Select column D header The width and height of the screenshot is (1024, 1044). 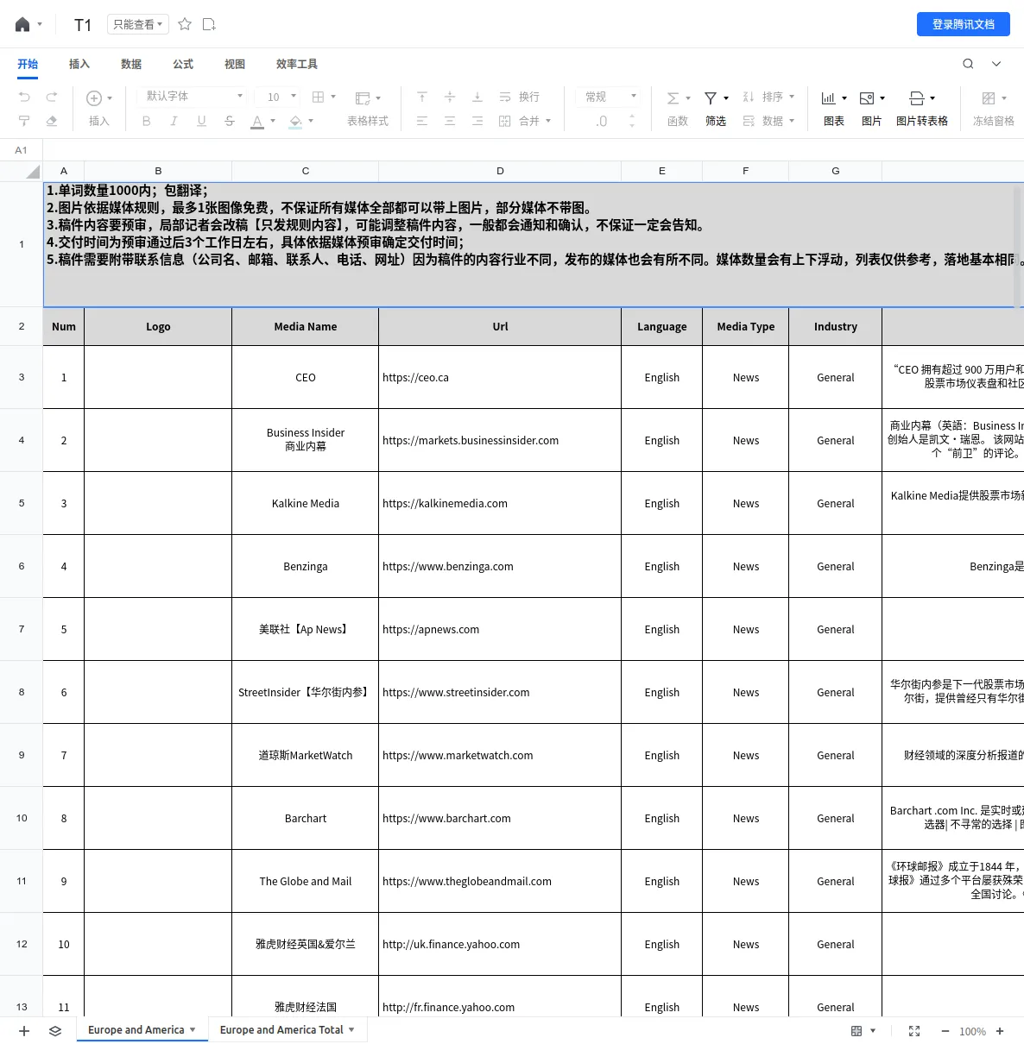click(500, 171)
